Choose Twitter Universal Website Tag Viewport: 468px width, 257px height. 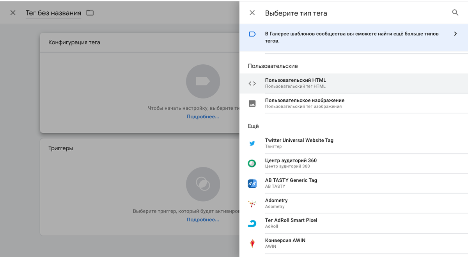299,143
